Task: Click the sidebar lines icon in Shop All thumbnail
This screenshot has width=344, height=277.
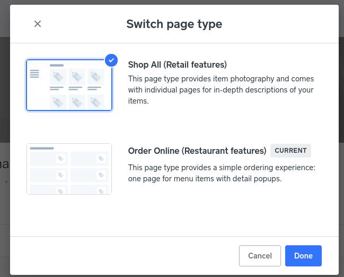Action: 34,74
